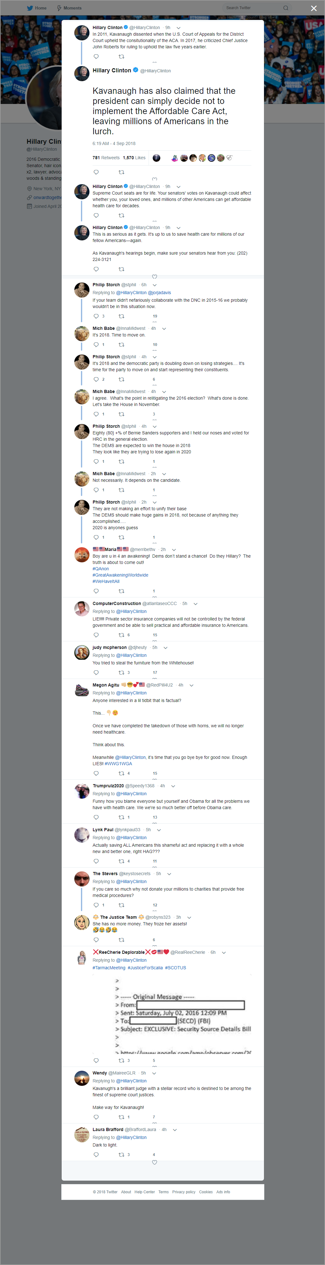Reply to Philip Storch's first comment
Screen dimensions: 325x1265
point(96,316)
